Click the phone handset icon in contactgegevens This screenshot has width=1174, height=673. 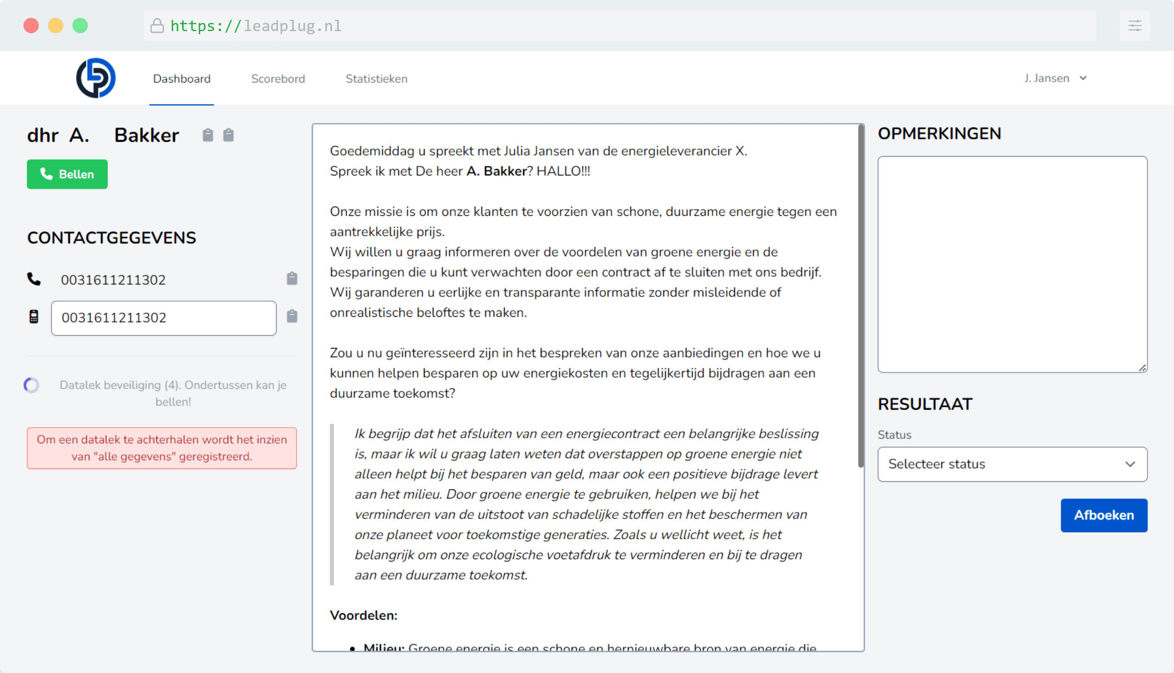(x=34, y=279)
